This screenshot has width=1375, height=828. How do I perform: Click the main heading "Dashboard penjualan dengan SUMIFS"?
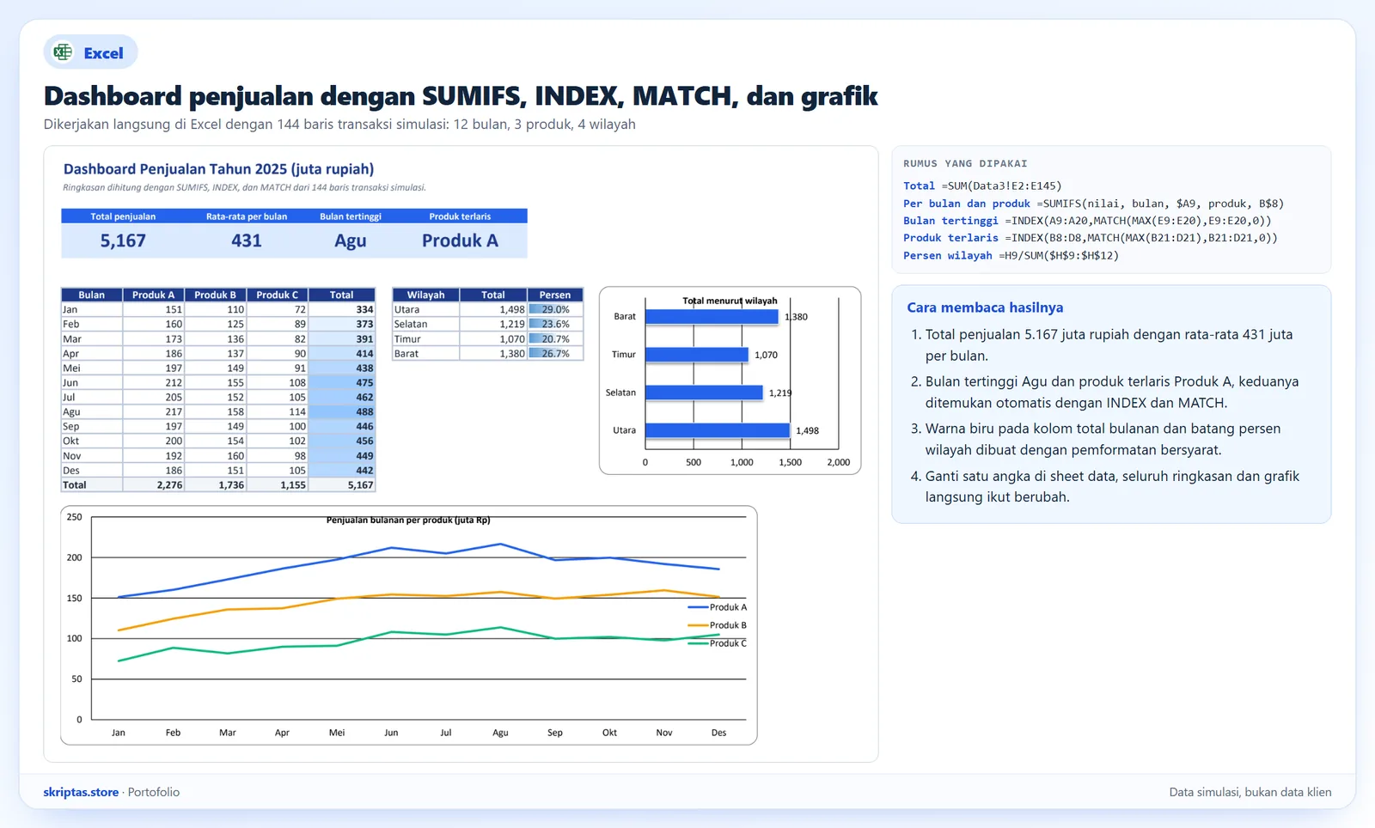click(461, 95)
